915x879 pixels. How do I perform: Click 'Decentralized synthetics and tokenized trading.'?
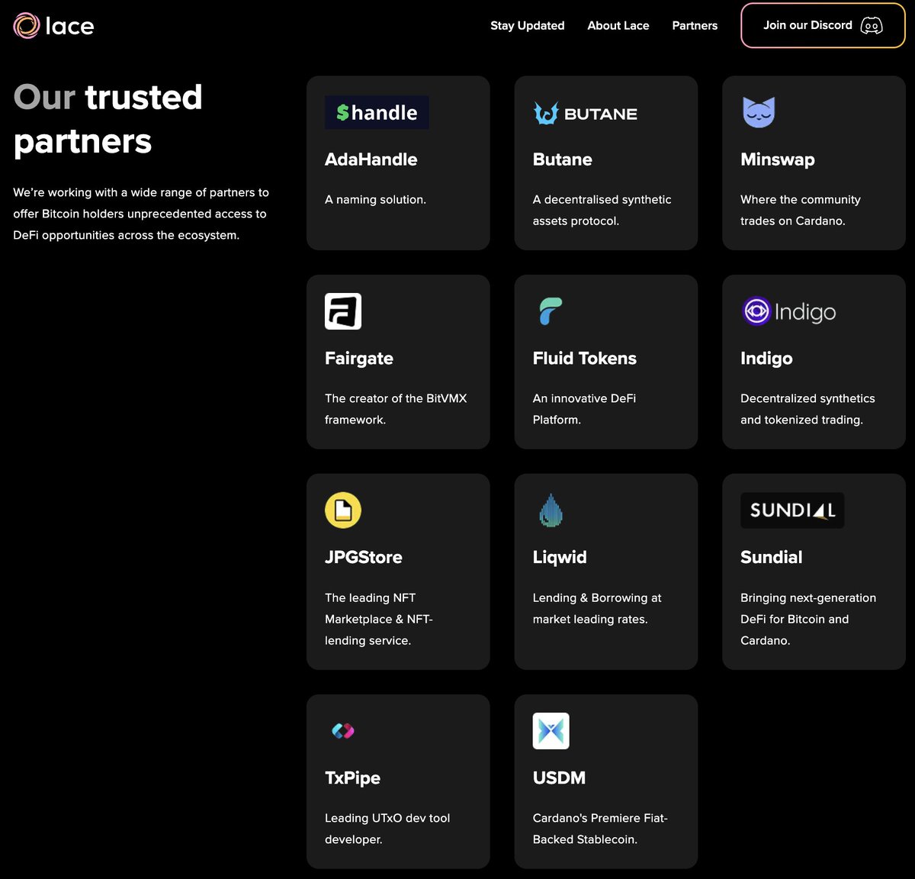(x=807, y=409)
